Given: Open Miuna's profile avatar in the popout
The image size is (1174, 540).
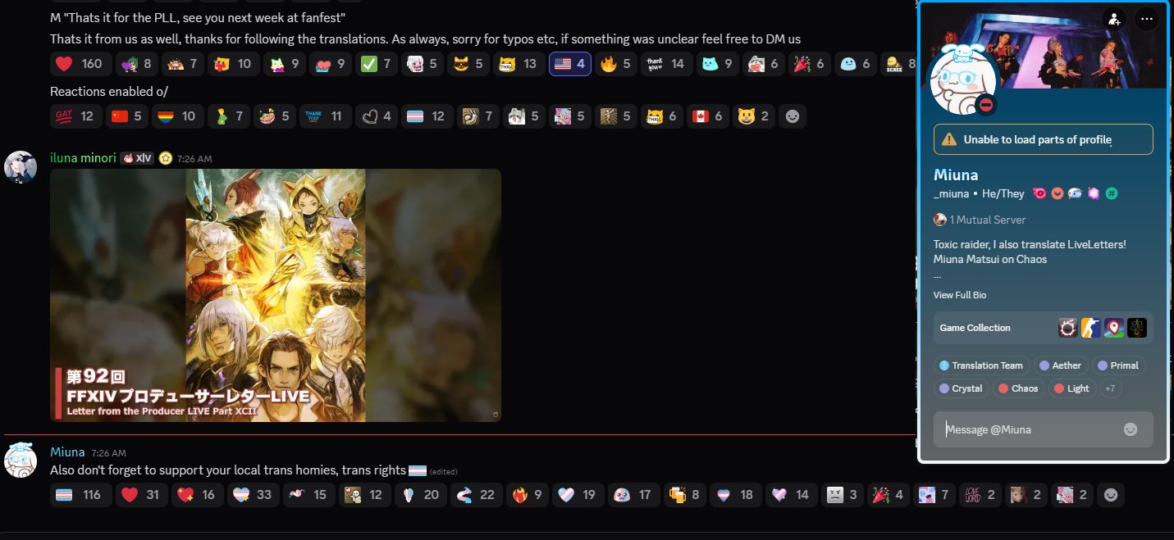Looking at the screenshot, I should 962,81.
